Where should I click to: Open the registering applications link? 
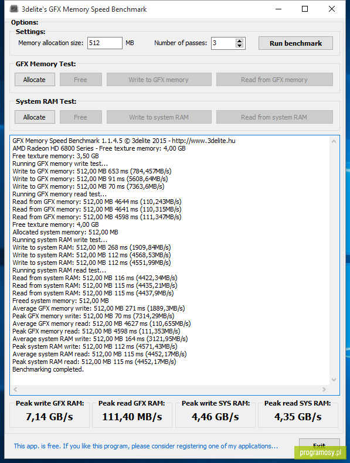(x=145, y=446)
